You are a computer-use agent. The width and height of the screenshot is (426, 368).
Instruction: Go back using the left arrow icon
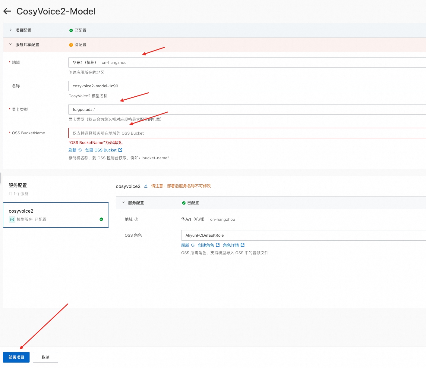pos(7,11)
